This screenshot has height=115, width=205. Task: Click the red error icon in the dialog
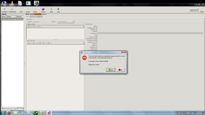[85, 58]
